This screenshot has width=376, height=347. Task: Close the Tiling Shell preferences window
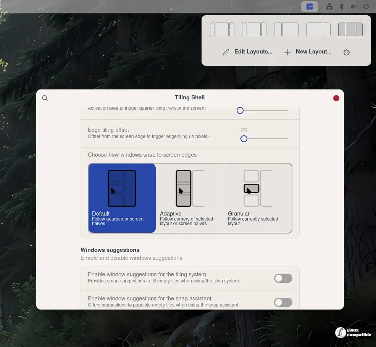click(336, 98)
